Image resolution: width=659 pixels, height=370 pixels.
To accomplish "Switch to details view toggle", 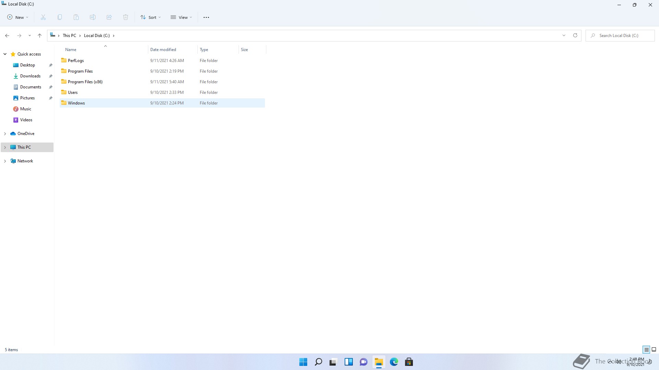I will click(646, 349).
